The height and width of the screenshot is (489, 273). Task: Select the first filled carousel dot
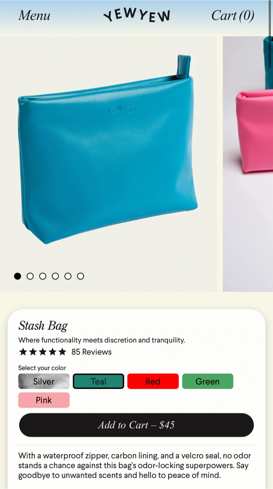pyautogui.click(x=17, y=276)
